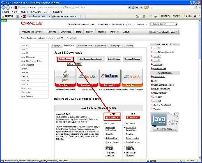Select the Community tab
Screen dimensions: 202x163
[x=100, y=46]
